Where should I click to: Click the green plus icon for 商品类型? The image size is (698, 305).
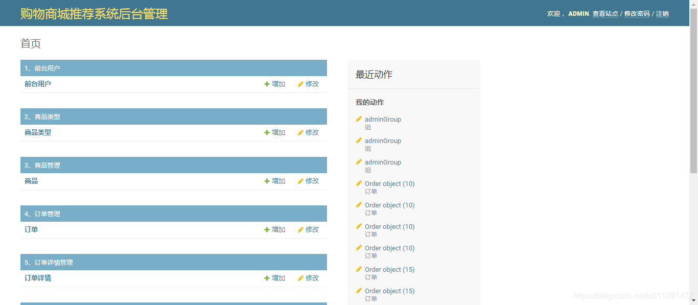coord(267,132)
